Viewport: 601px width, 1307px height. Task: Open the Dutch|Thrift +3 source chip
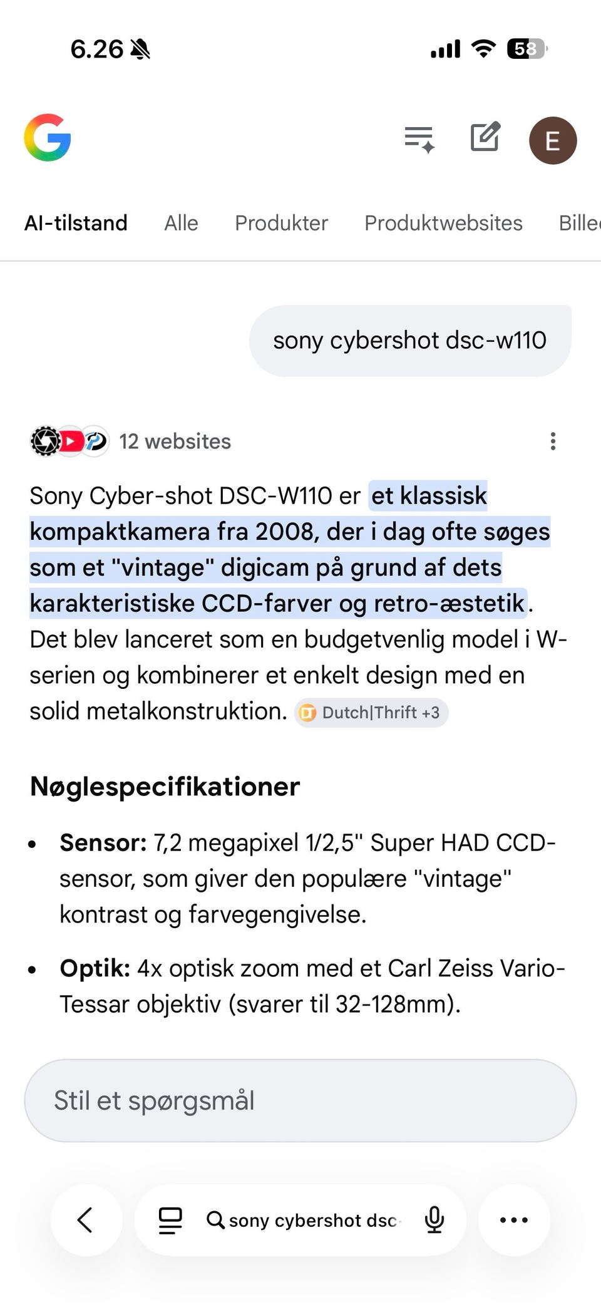[x=371, y=713]
